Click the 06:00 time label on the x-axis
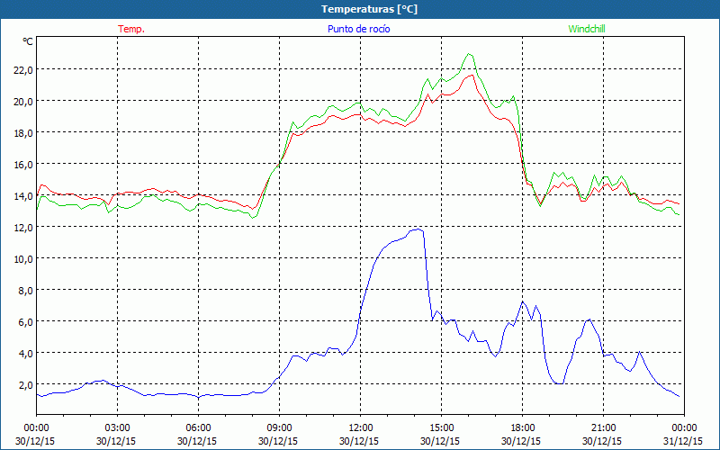 tap(198, 428)
